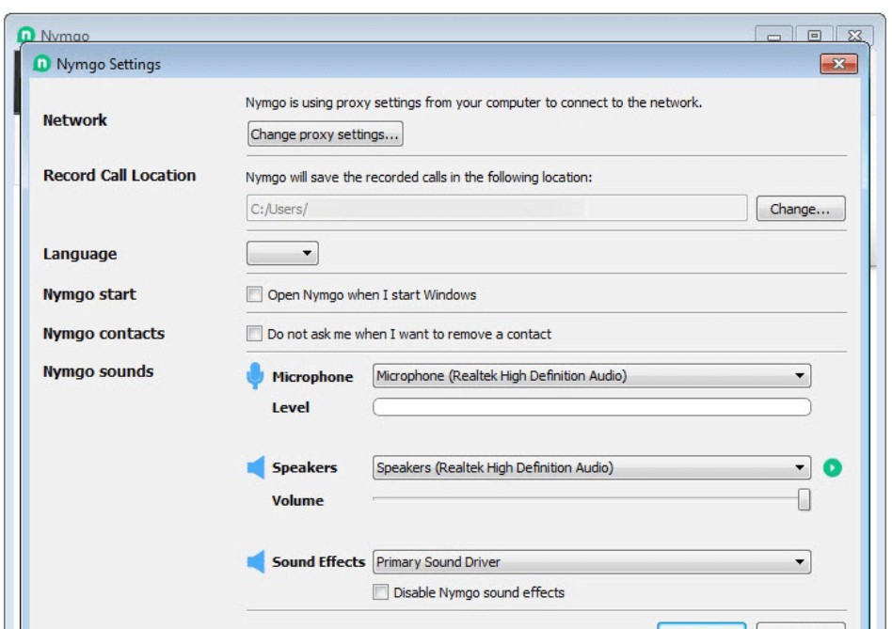Click the Sound Effects label text
892x629 pixels.
pyautogui.click(x=319, y=561)
